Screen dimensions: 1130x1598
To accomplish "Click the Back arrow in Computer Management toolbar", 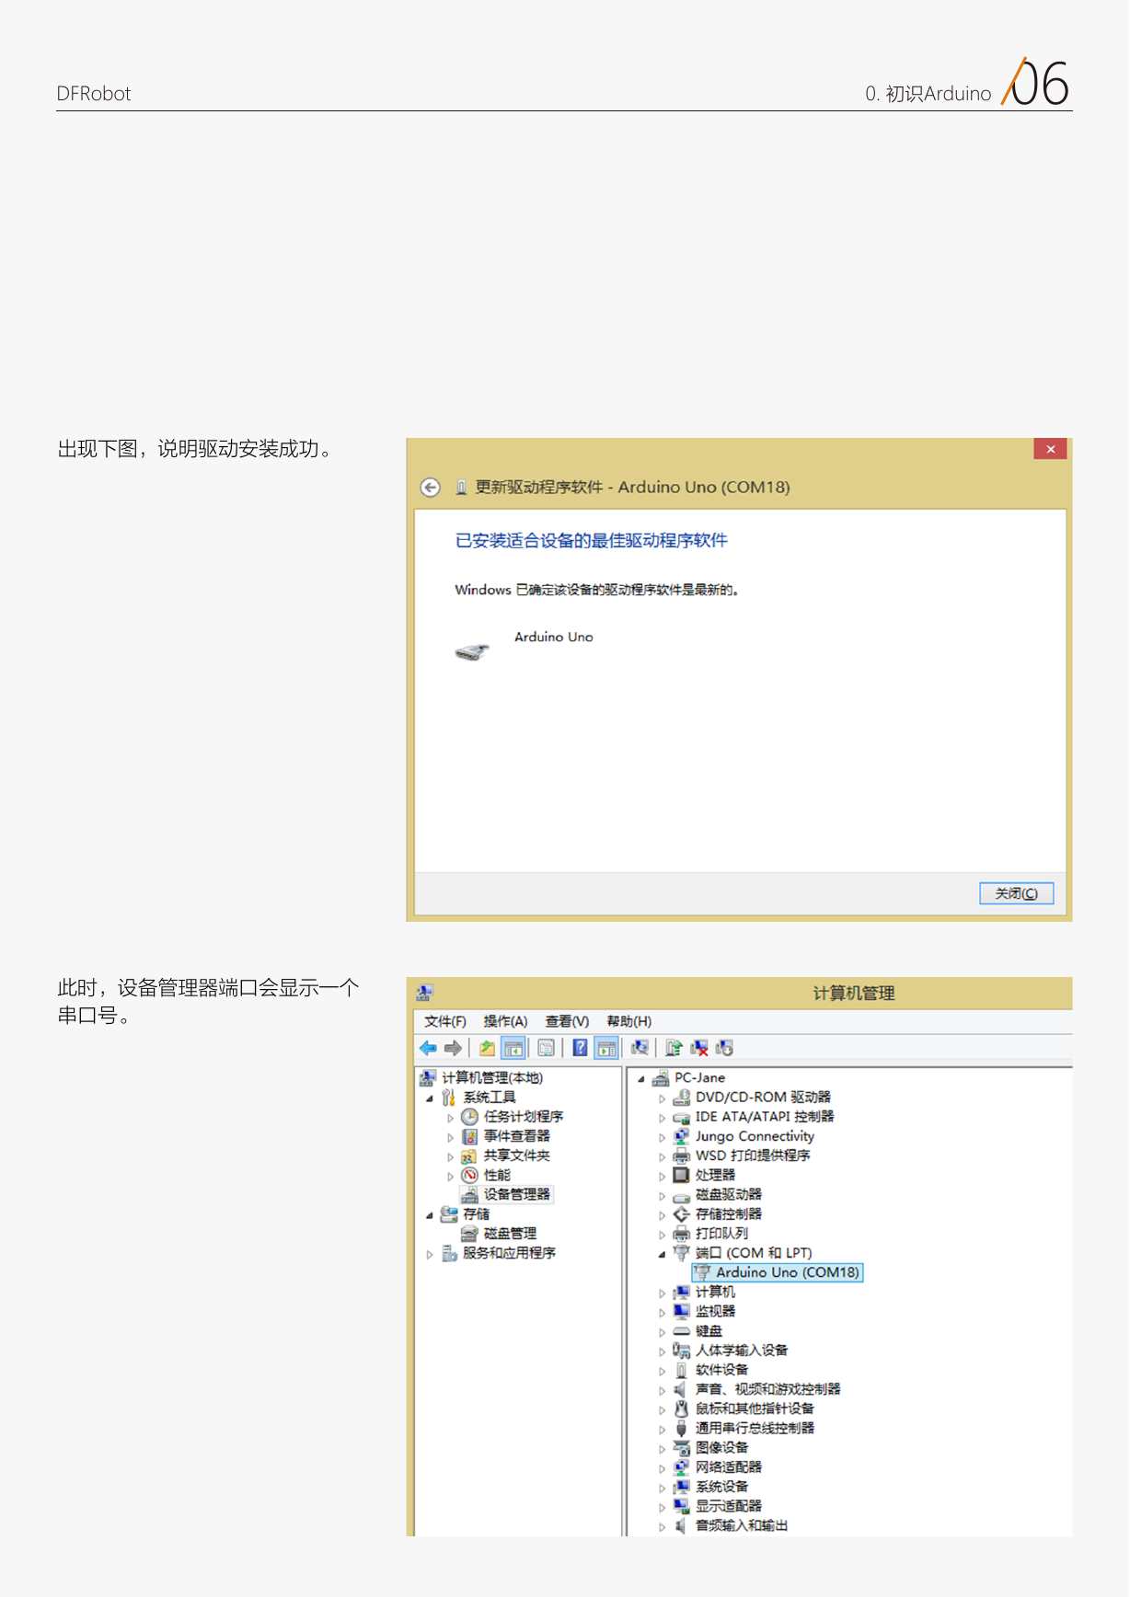I will (x=428, y=1048).
